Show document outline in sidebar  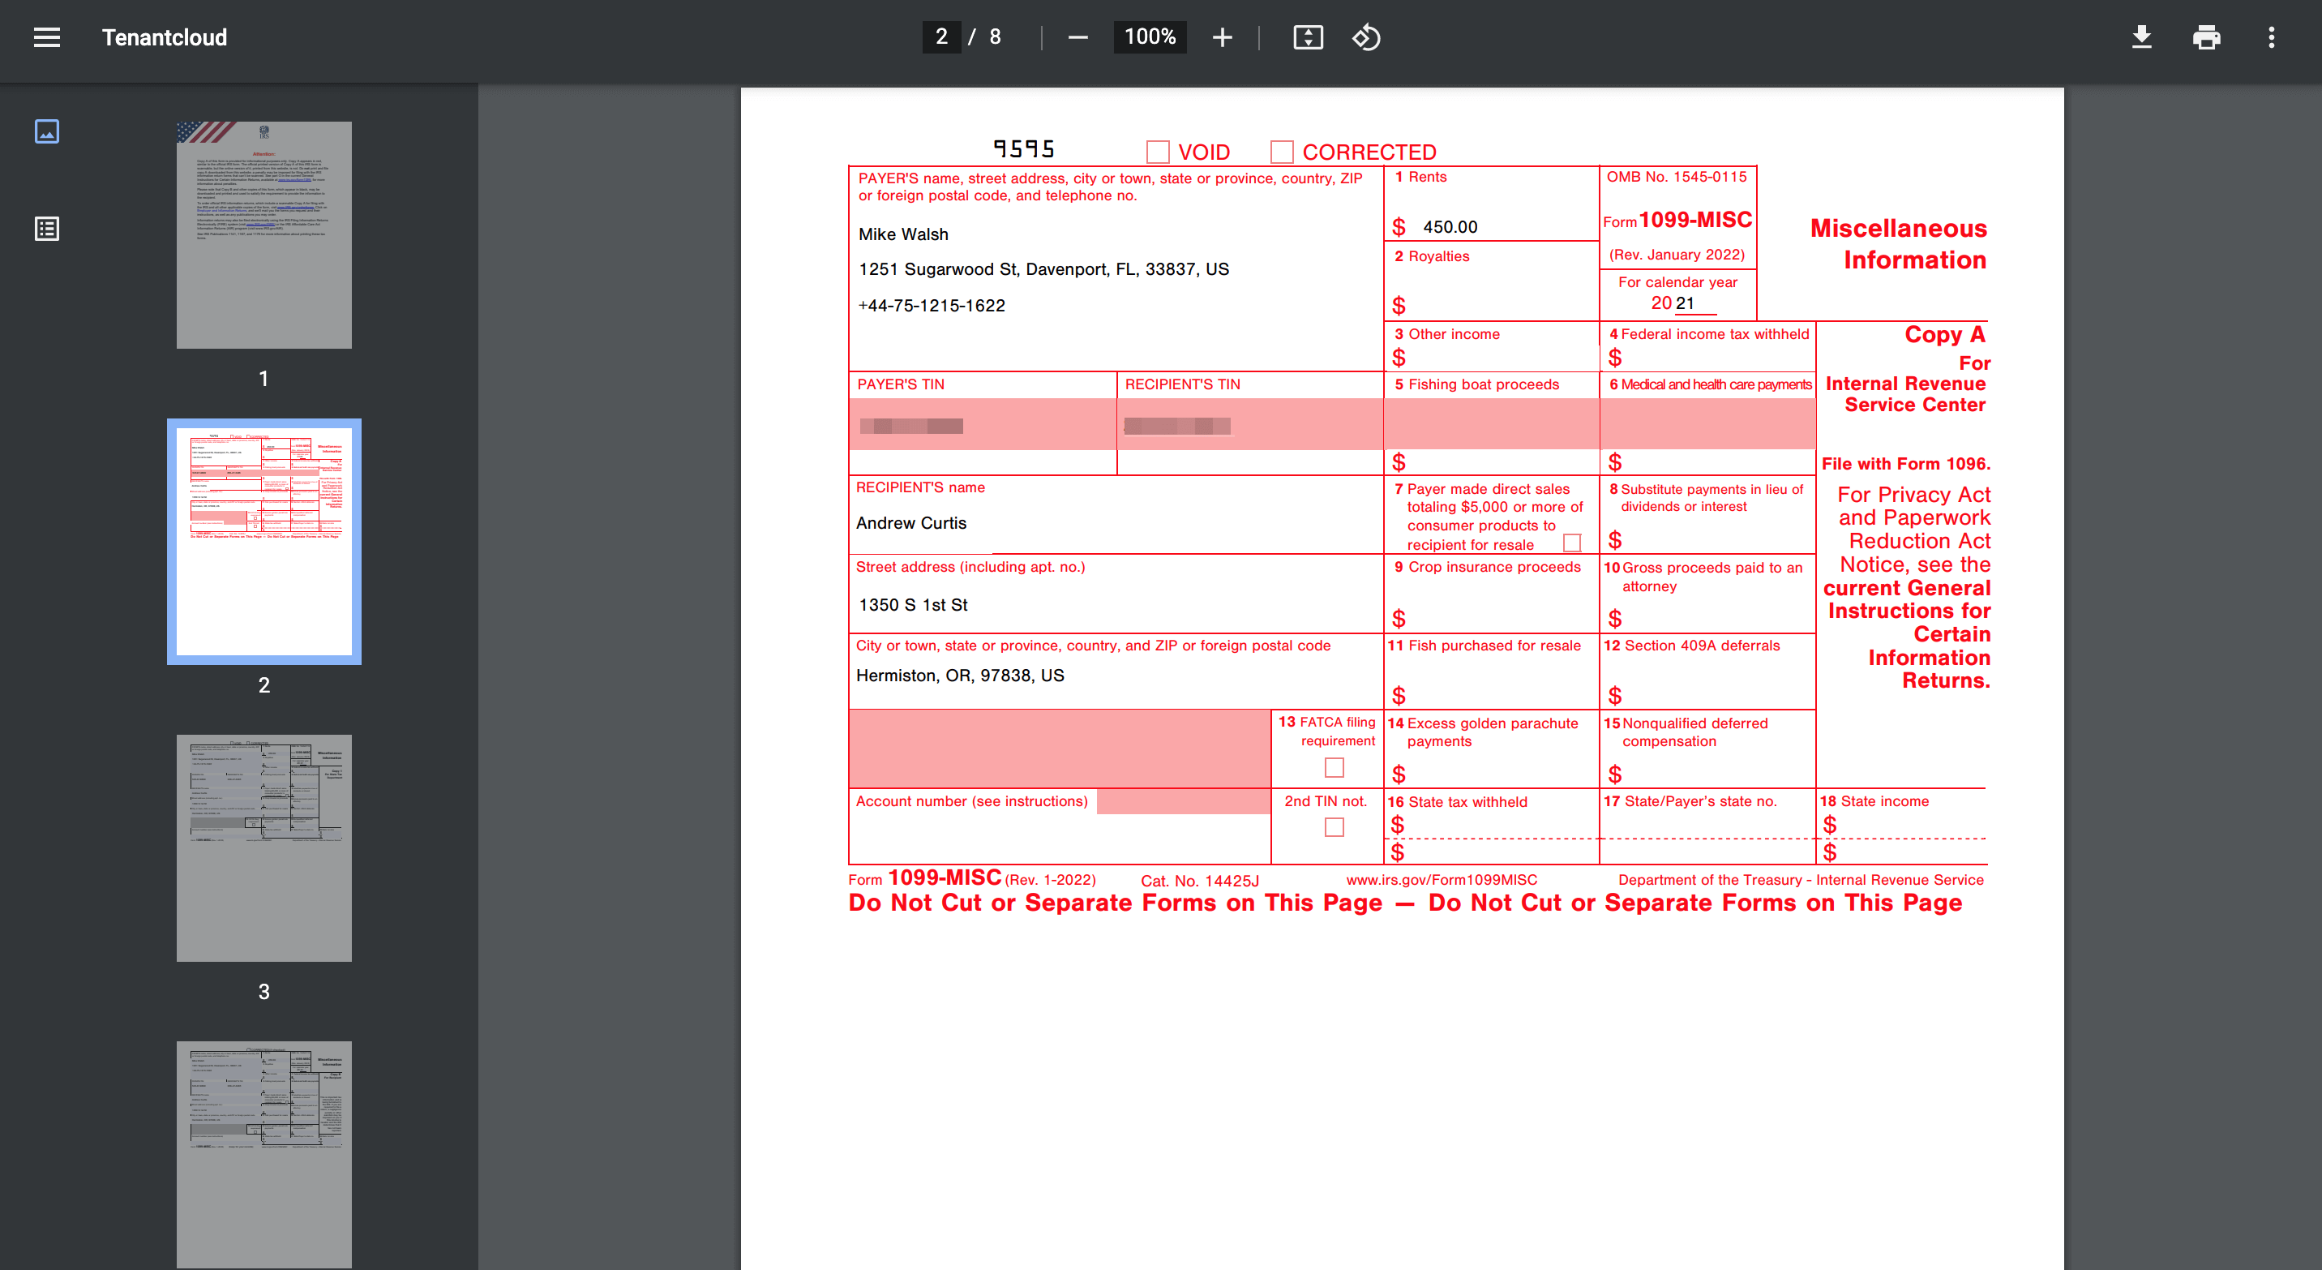click(x=47, y=229)
